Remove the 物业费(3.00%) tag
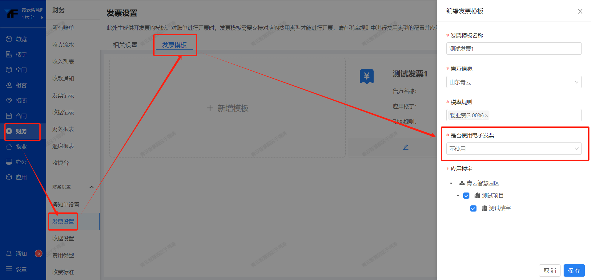This screenshot has width=591, height=280. 486,115
